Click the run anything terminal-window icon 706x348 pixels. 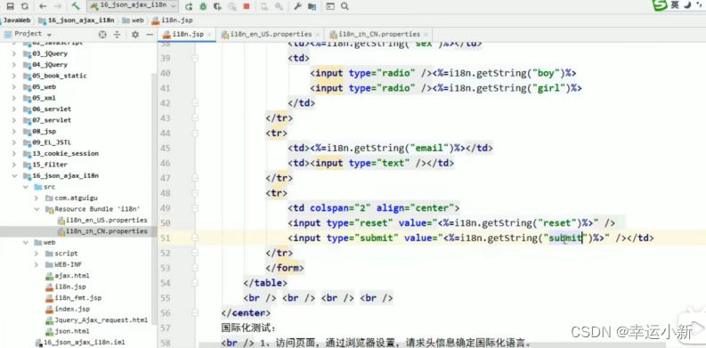point(330,6)
